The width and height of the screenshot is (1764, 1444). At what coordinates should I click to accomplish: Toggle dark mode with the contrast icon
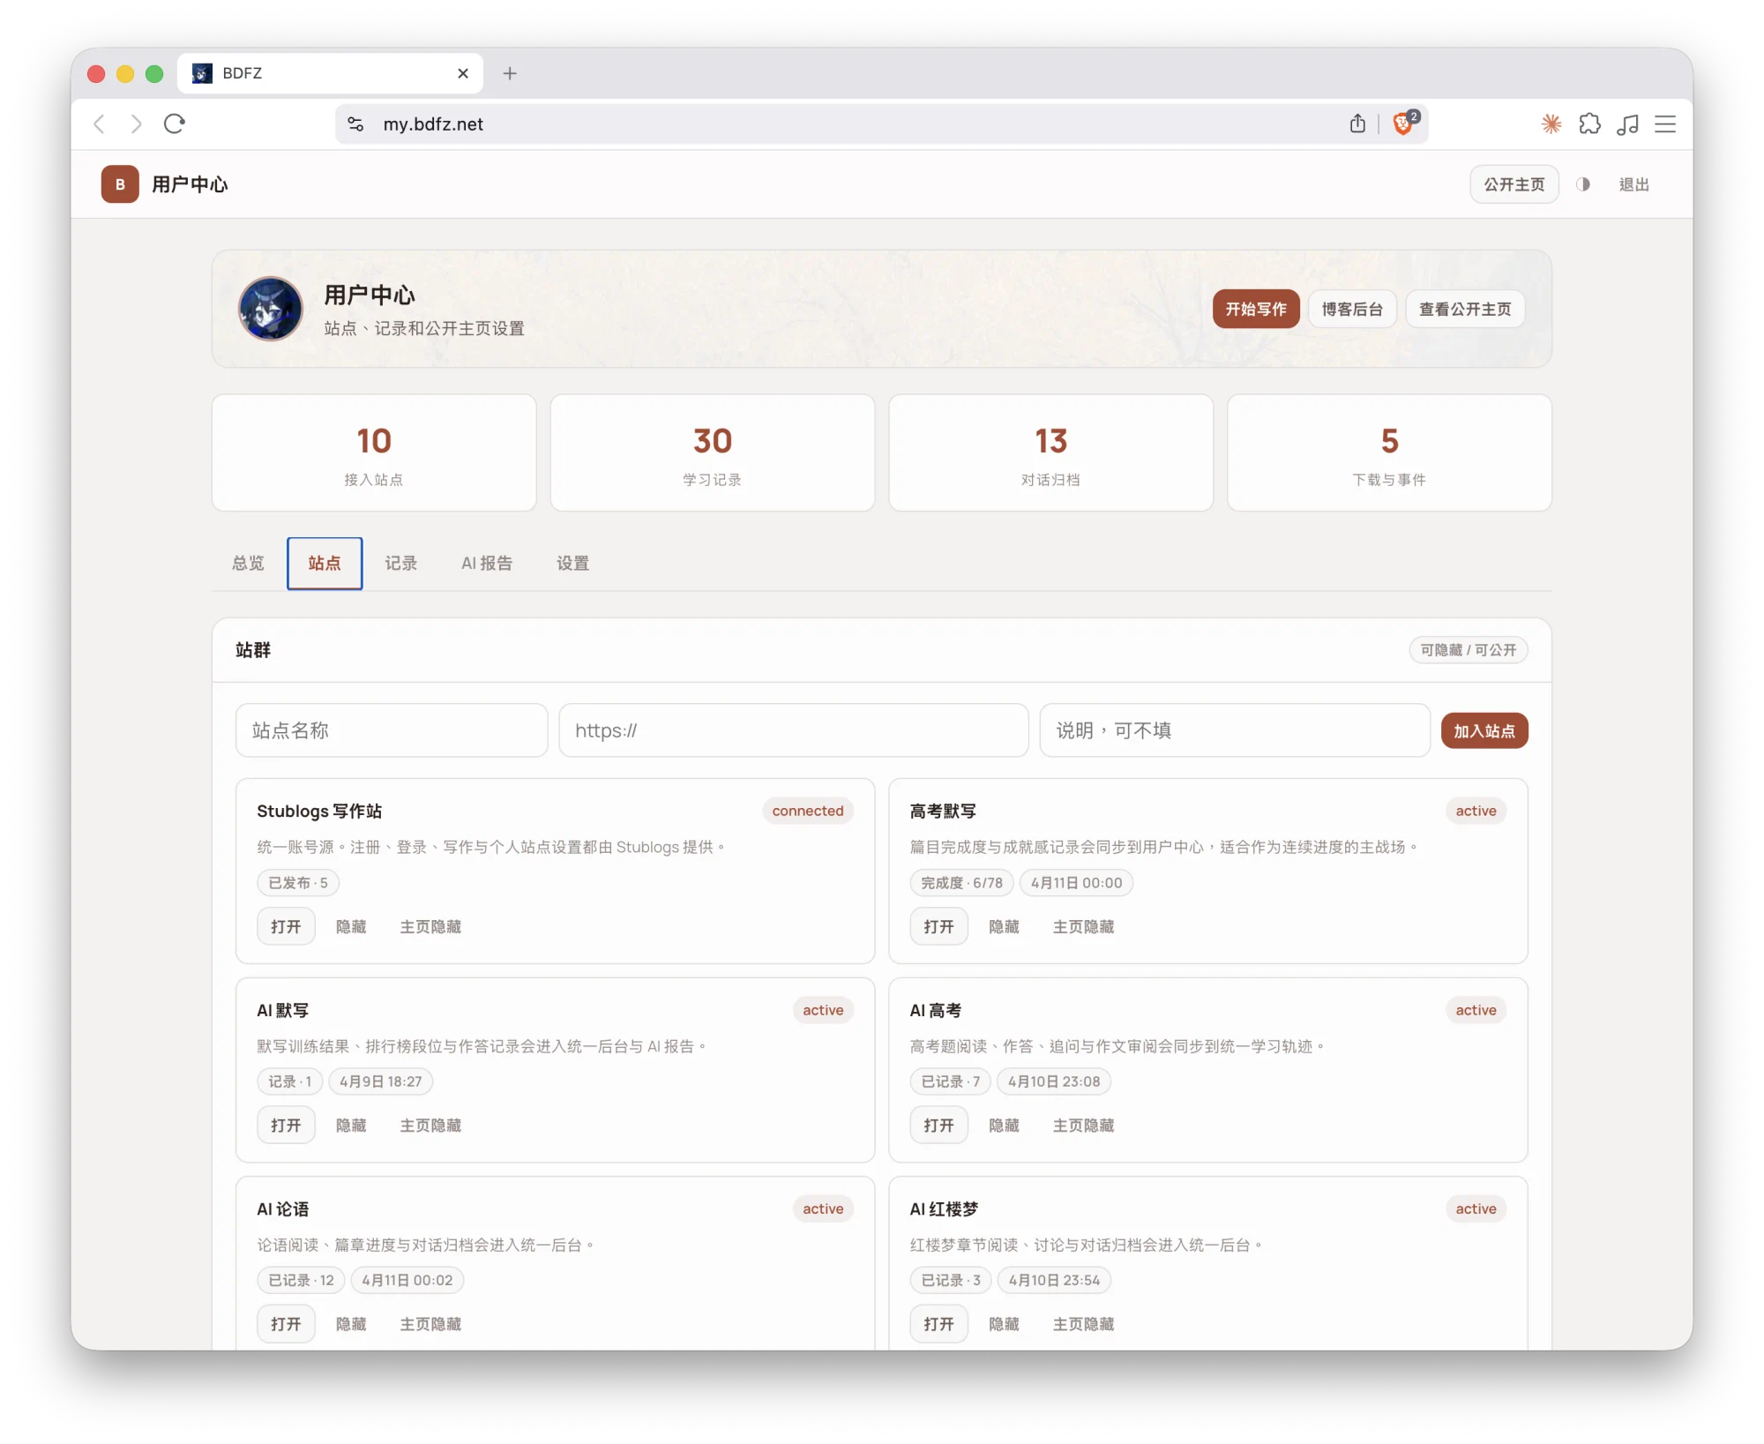[x=1582, y=184]
